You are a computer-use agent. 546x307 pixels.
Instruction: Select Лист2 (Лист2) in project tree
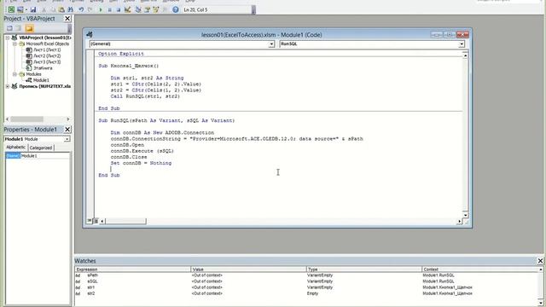[47, 55]
